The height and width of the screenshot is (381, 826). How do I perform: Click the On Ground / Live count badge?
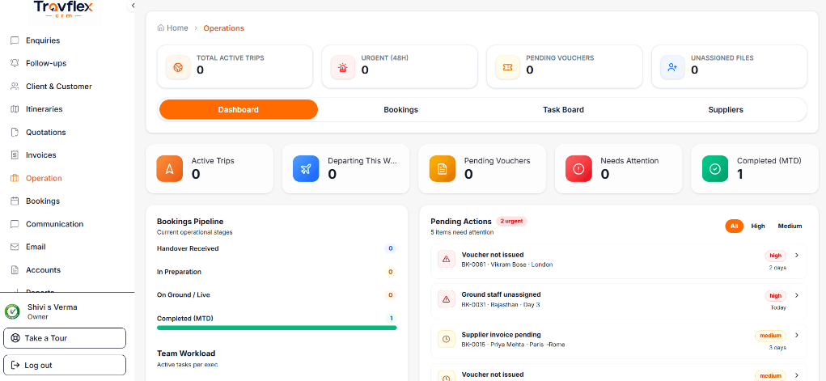391,295
